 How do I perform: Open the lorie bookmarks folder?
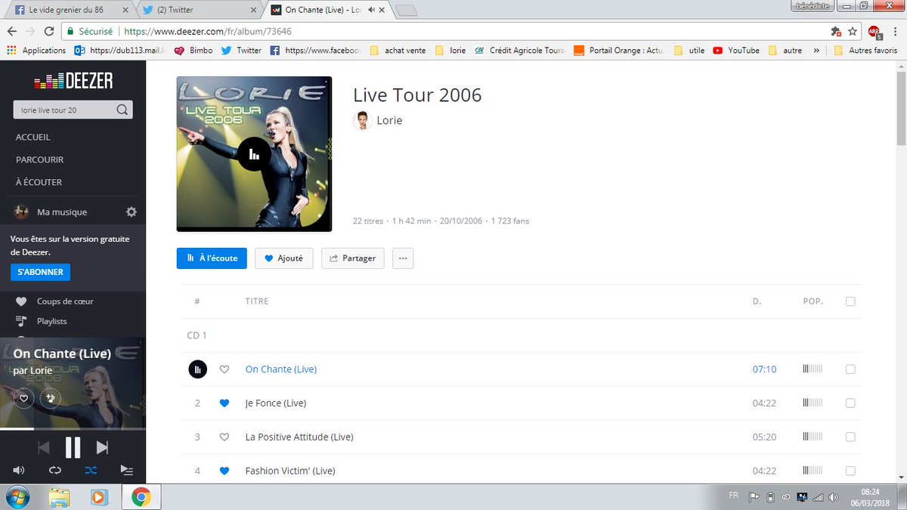(450, 51)
